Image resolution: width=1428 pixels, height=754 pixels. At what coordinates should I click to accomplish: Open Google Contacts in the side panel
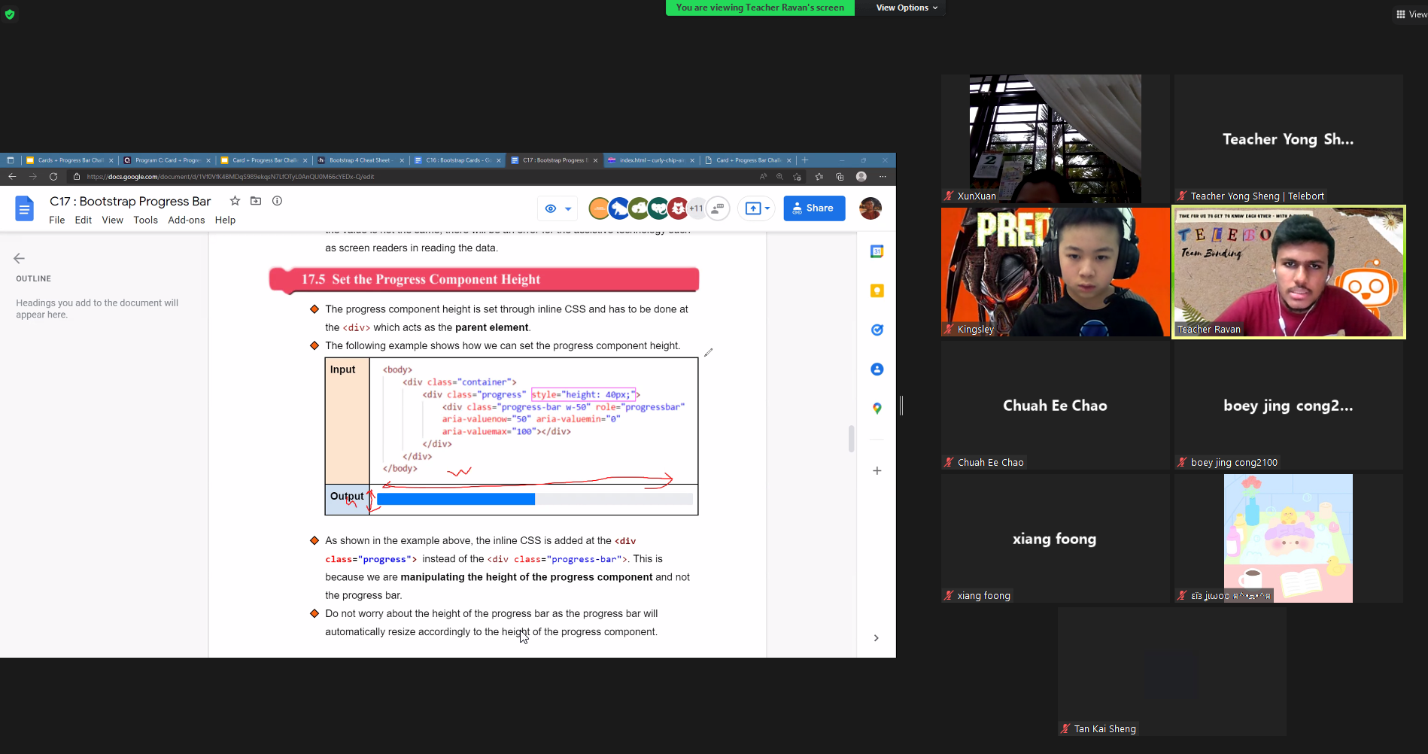[x=877, y=369]
